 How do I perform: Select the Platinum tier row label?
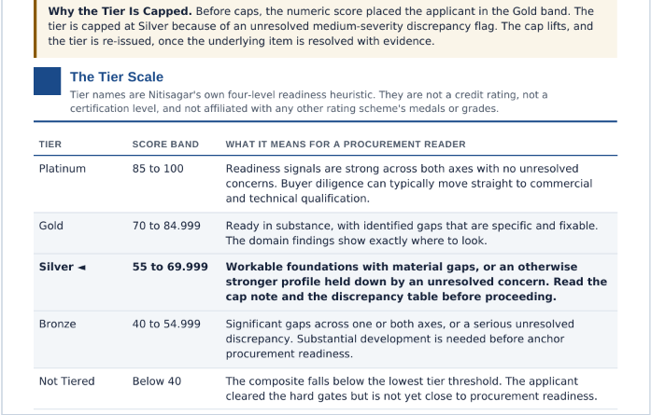point(63,169)
